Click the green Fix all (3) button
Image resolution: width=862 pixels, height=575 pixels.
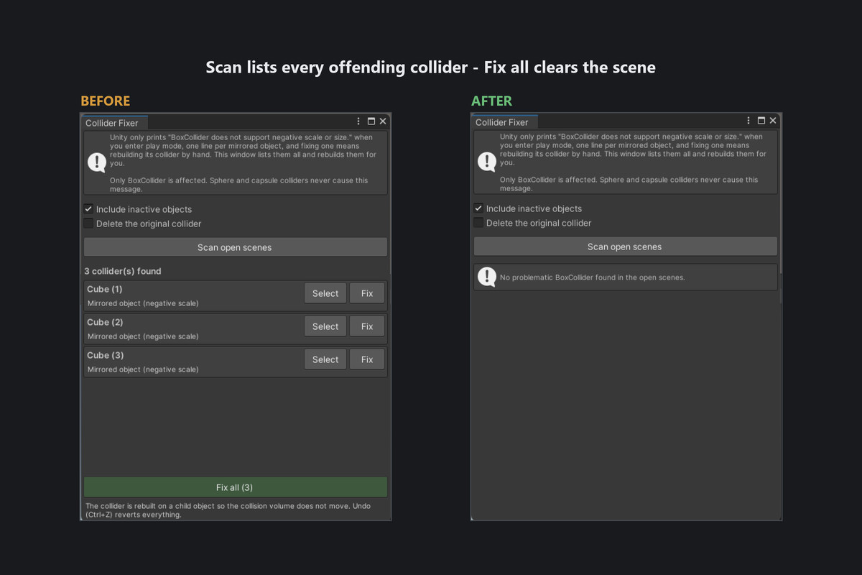pos(236,487)
